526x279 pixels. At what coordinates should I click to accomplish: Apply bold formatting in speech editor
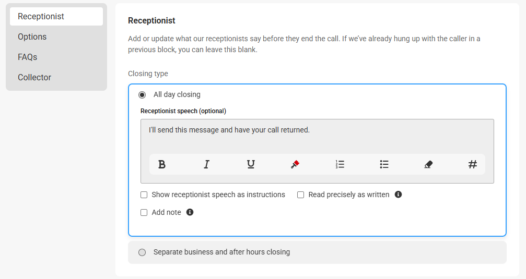[x=162, y=164]
